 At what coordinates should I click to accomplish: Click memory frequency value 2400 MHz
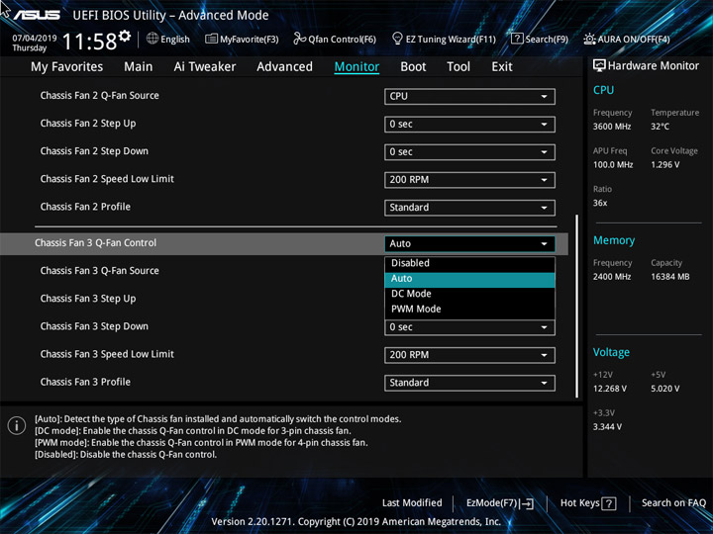612,277
